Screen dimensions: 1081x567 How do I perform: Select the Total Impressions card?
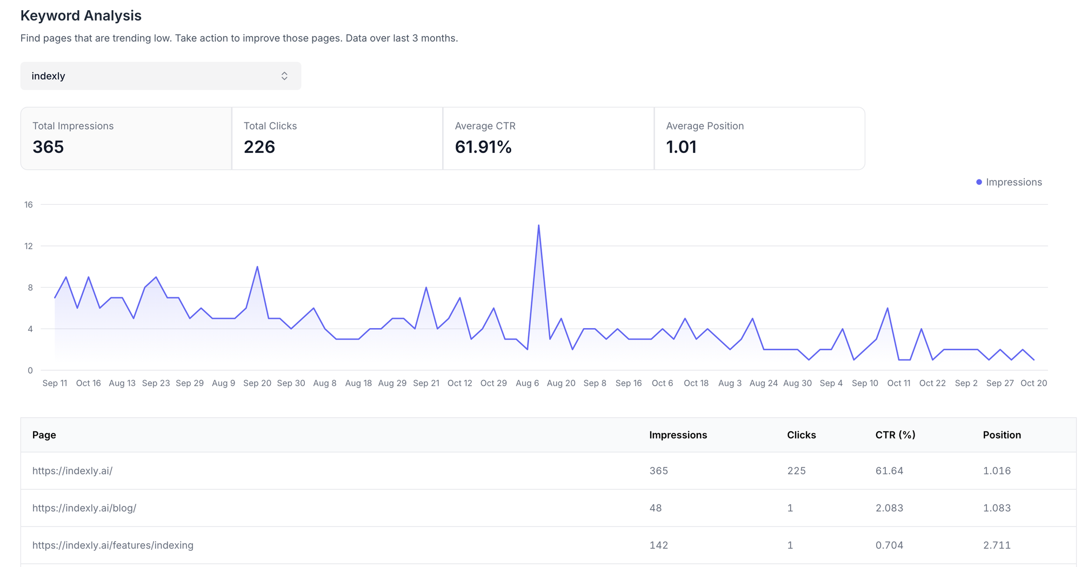(x=126, y=138)
